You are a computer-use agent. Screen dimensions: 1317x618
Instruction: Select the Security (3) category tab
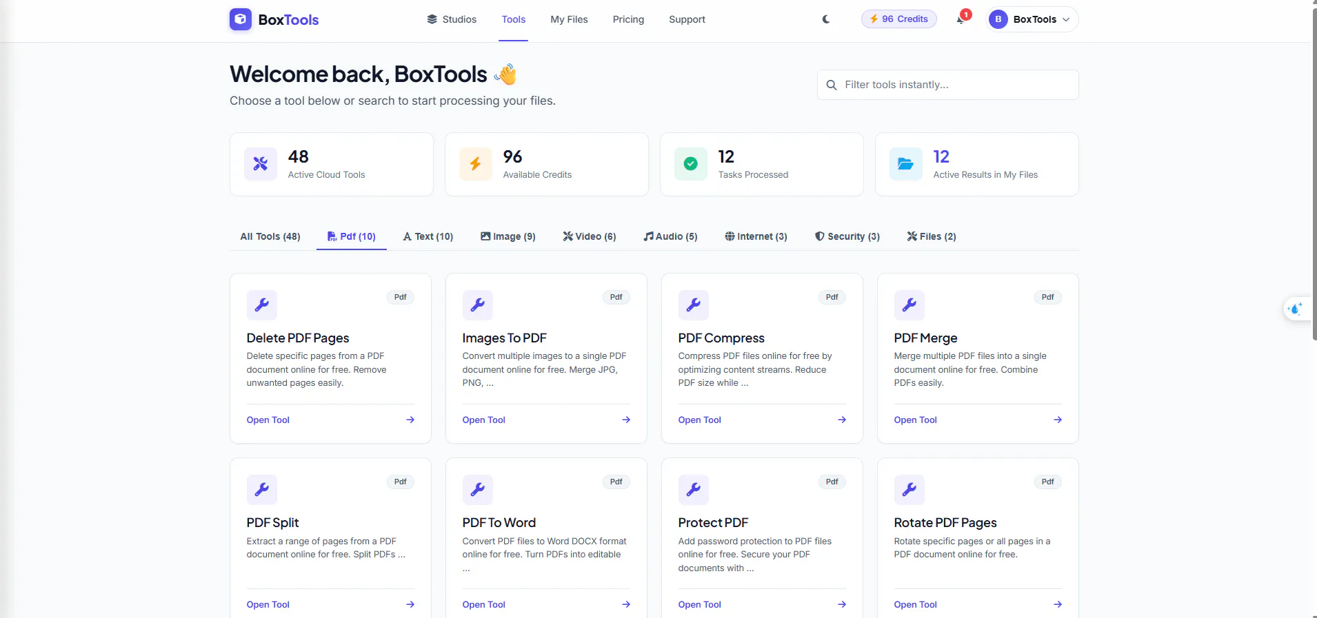click(x=847, y=236)
